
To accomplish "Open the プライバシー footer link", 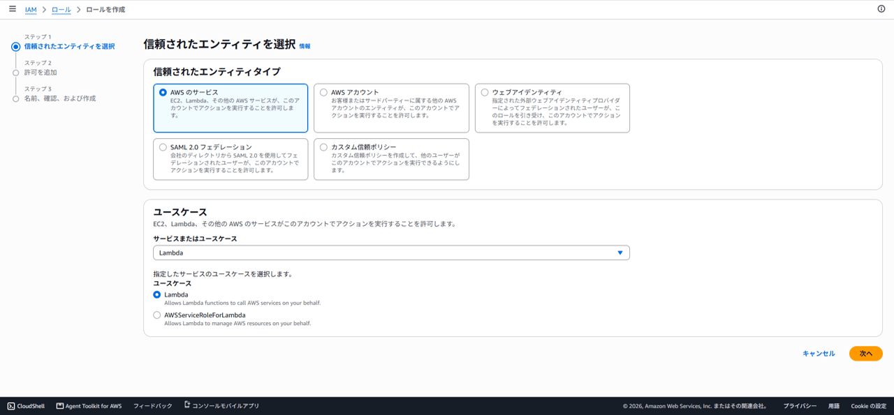I will pyautogui.click(x=800, y=406).
